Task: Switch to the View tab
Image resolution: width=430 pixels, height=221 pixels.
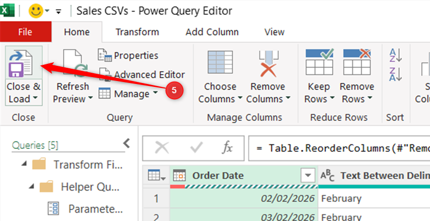Action: coord(274,32)
